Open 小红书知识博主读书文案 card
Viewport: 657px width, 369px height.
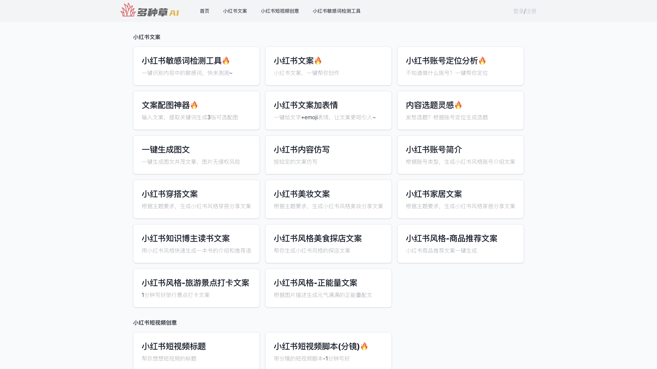(196, 244)
